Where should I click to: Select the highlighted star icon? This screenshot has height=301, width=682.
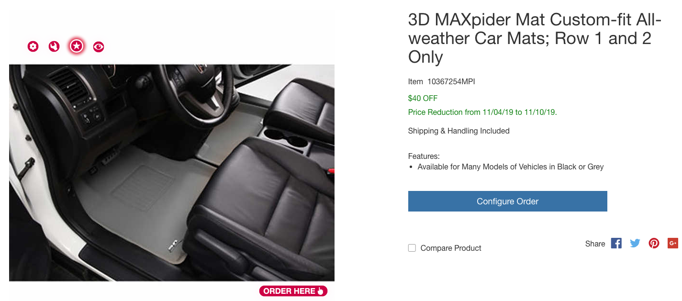[77, 46]
